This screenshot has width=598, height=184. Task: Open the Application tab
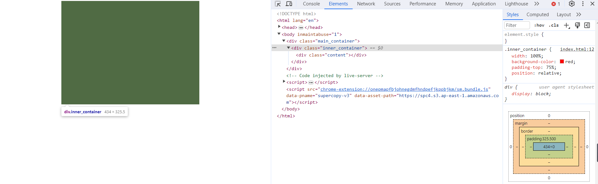484,4
